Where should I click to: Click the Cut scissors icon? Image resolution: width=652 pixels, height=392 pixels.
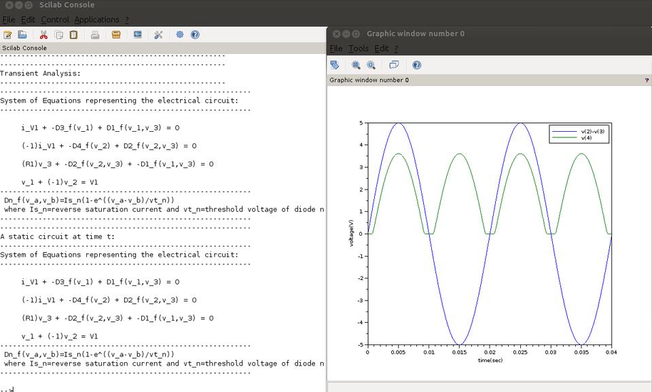coord(43,35)
